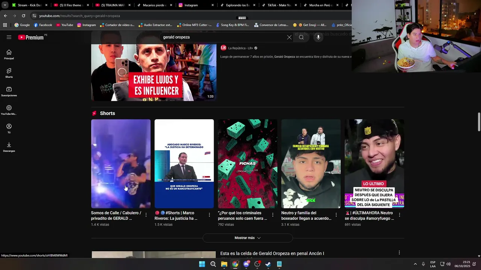Open Cortador de vídeo bookmark
The height and width of the screenshot is (270, 481).
click(x=117, y=25)
